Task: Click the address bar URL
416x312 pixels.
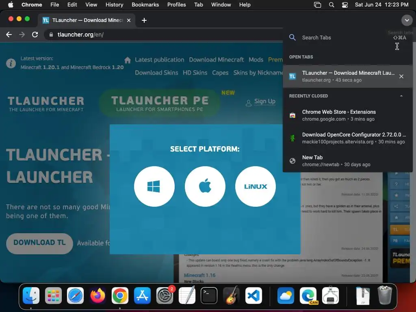Action: point(80,35)
